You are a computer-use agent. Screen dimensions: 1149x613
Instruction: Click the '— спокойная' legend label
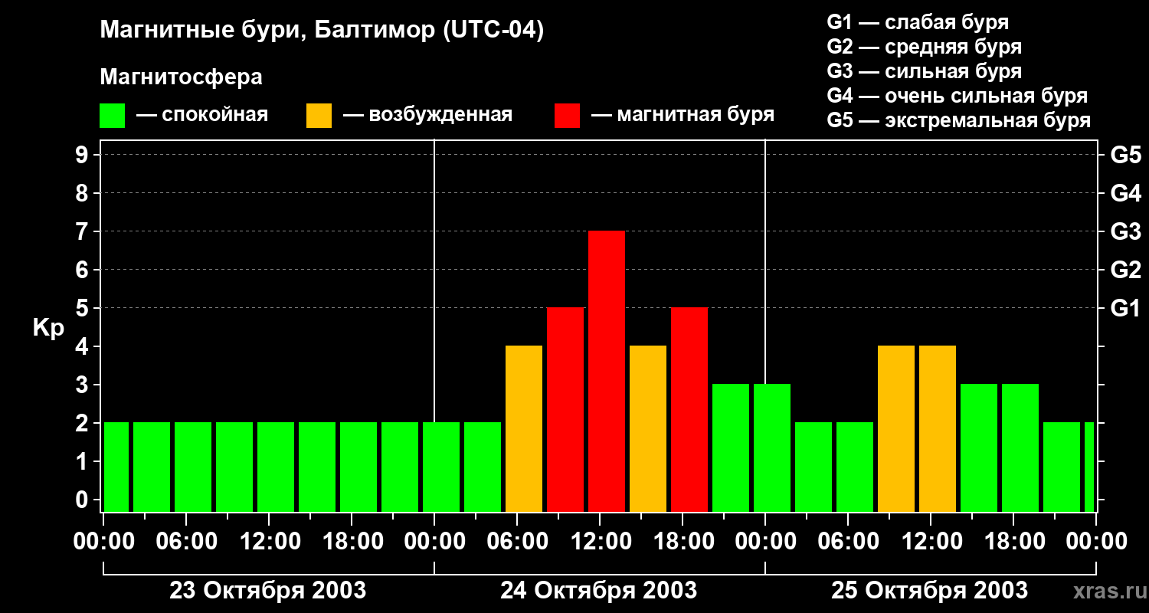tap(202, 116)
